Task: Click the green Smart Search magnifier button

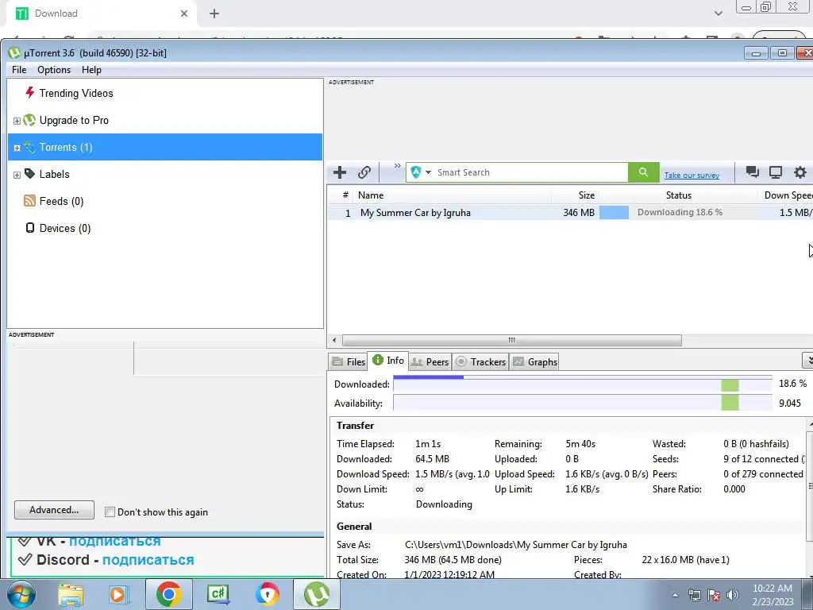Action: [643, 172]
